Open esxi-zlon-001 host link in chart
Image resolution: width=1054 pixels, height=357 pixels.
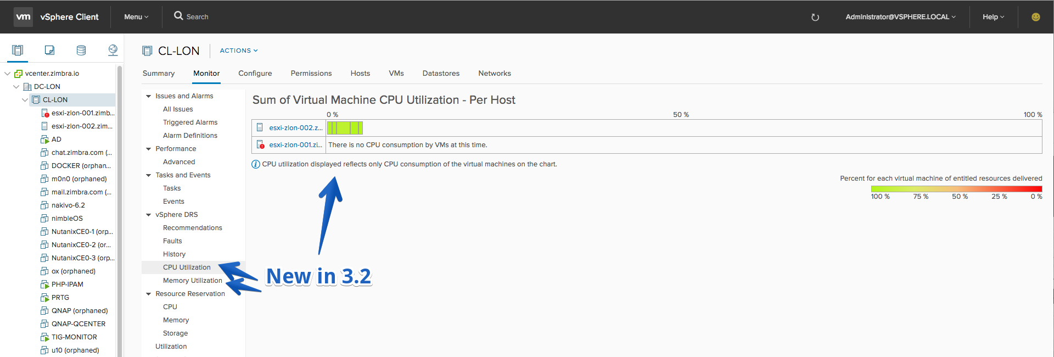pyautogui.click(x=295, y=145)
